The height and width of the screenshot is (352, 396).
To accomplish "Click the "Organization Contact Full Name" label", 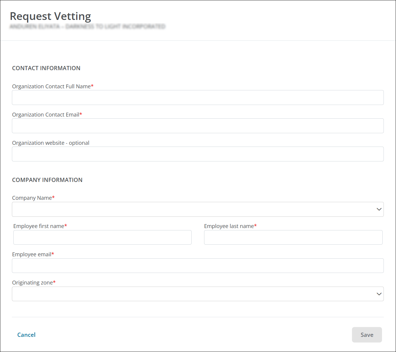I will pyautogui.click(x=51, y=87).
